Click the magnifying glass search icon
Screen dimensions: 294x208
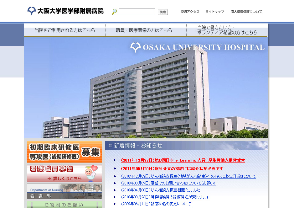pos(114,12)
